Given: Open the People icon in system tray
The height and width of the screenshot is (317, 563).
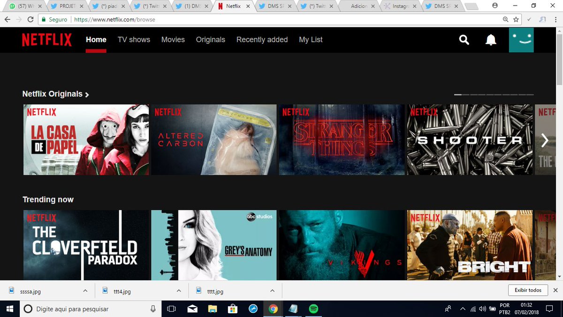Looking at the screenshot, I should 448,309.
